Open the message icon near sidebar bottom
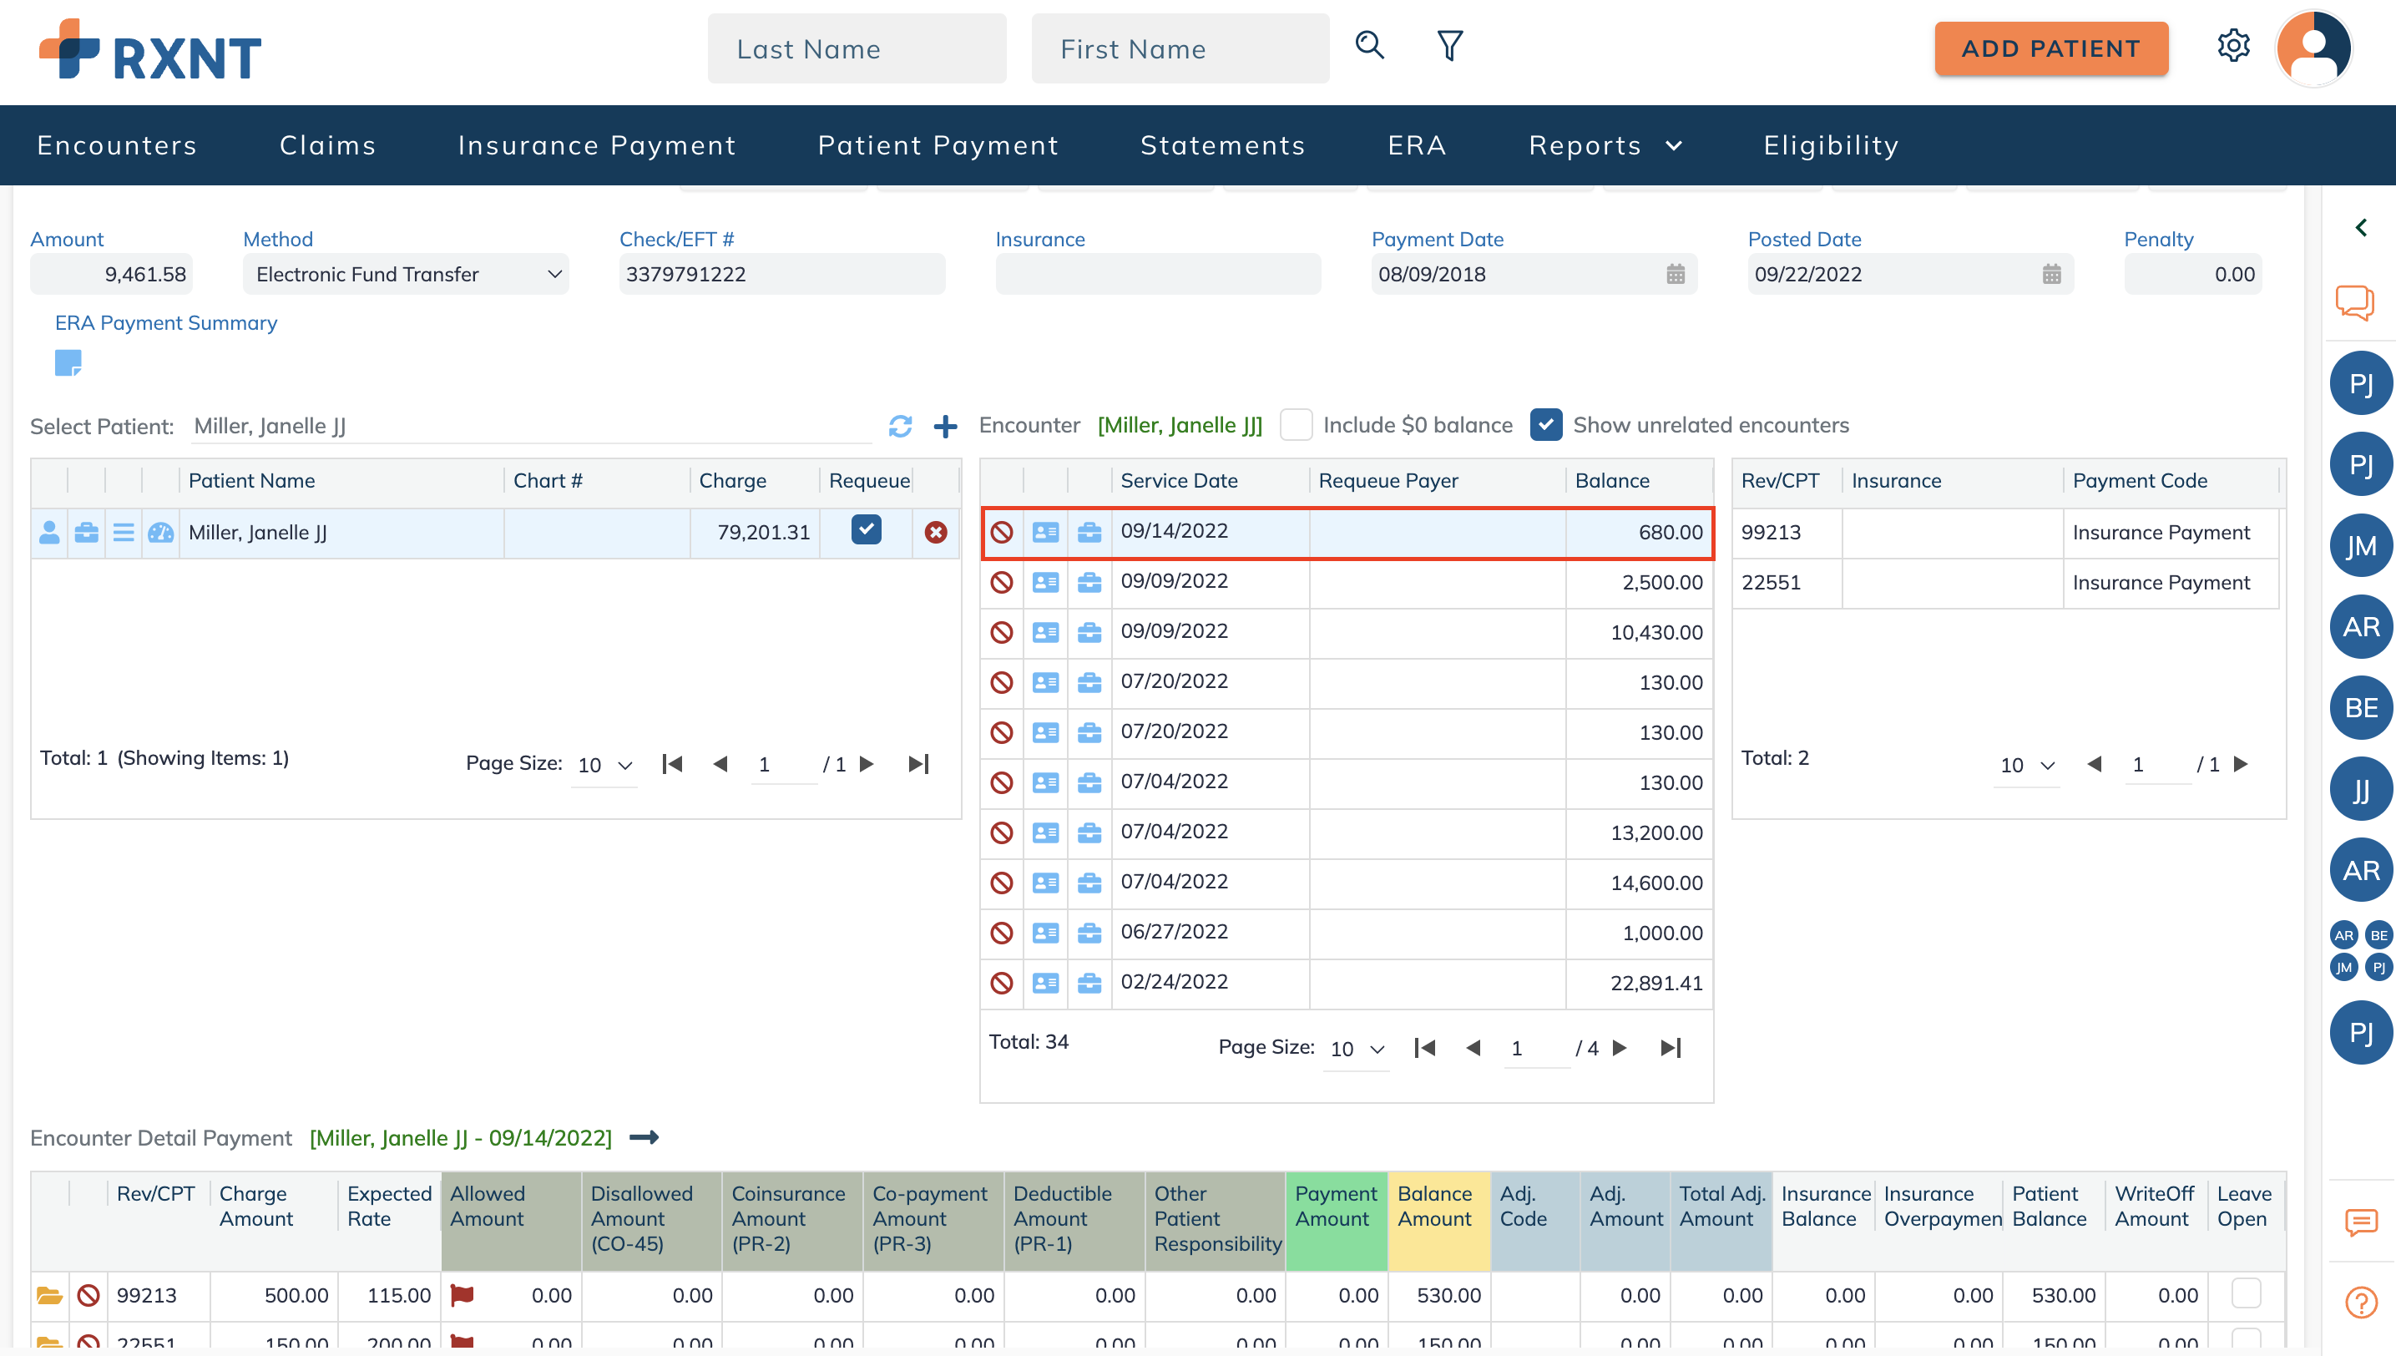 2361,1222
